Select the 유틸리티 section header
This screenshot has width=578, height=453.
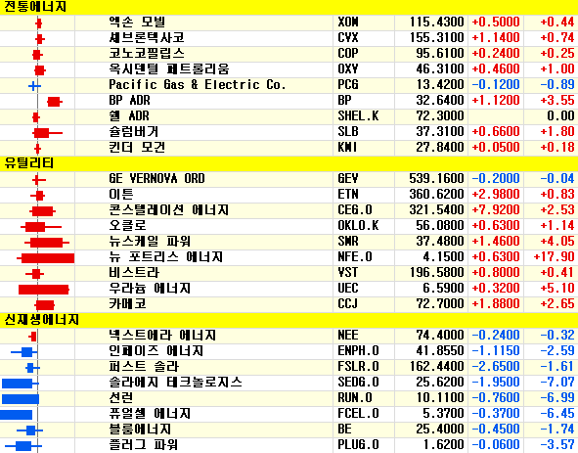pos(28,163)
